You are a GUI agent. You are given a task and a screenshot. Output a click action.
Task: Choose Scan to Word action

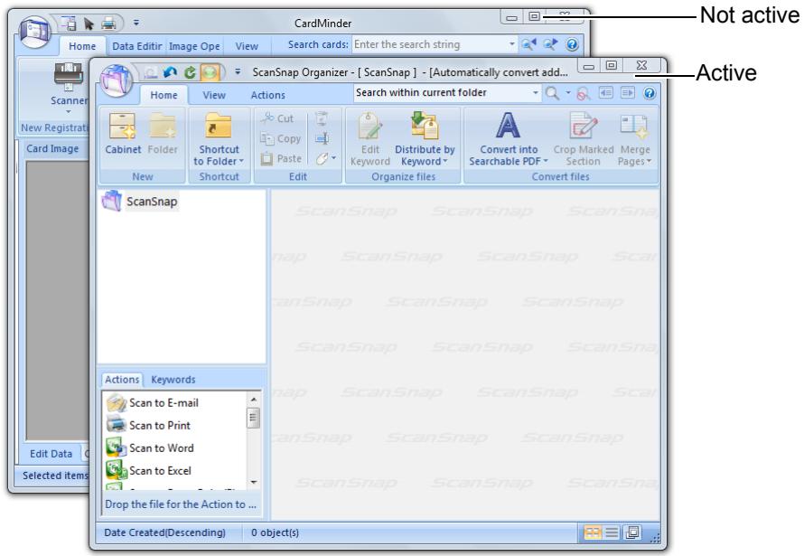150,448
